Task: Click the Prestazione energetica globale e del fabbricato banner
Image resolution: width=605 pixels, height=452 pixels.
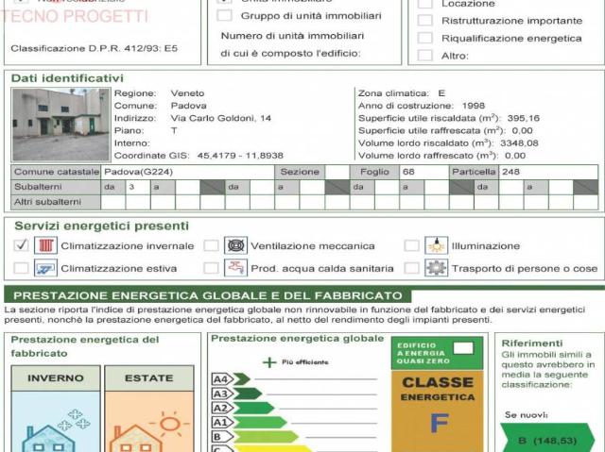Action: (x=208, y=295)
